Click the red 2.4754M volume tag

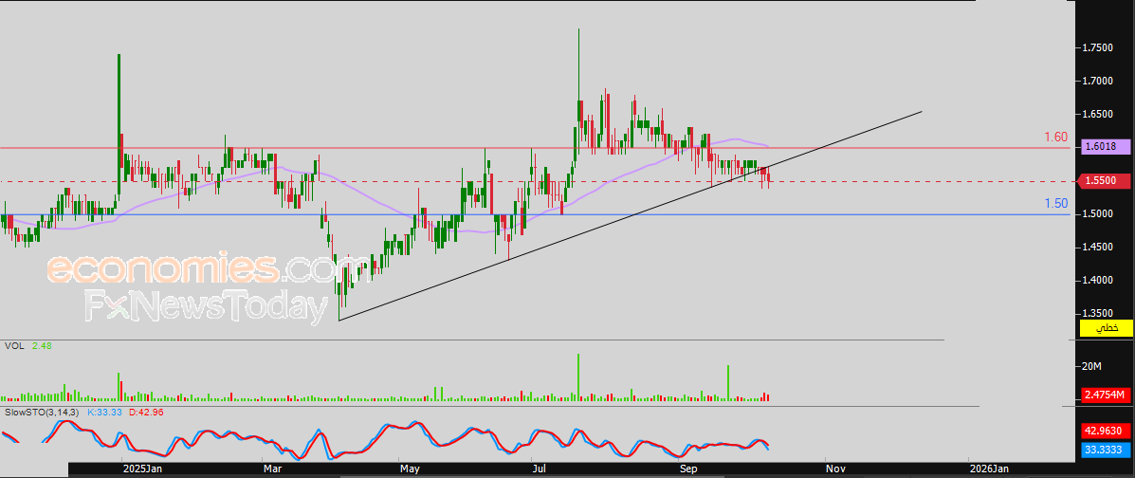(1106, 395)
